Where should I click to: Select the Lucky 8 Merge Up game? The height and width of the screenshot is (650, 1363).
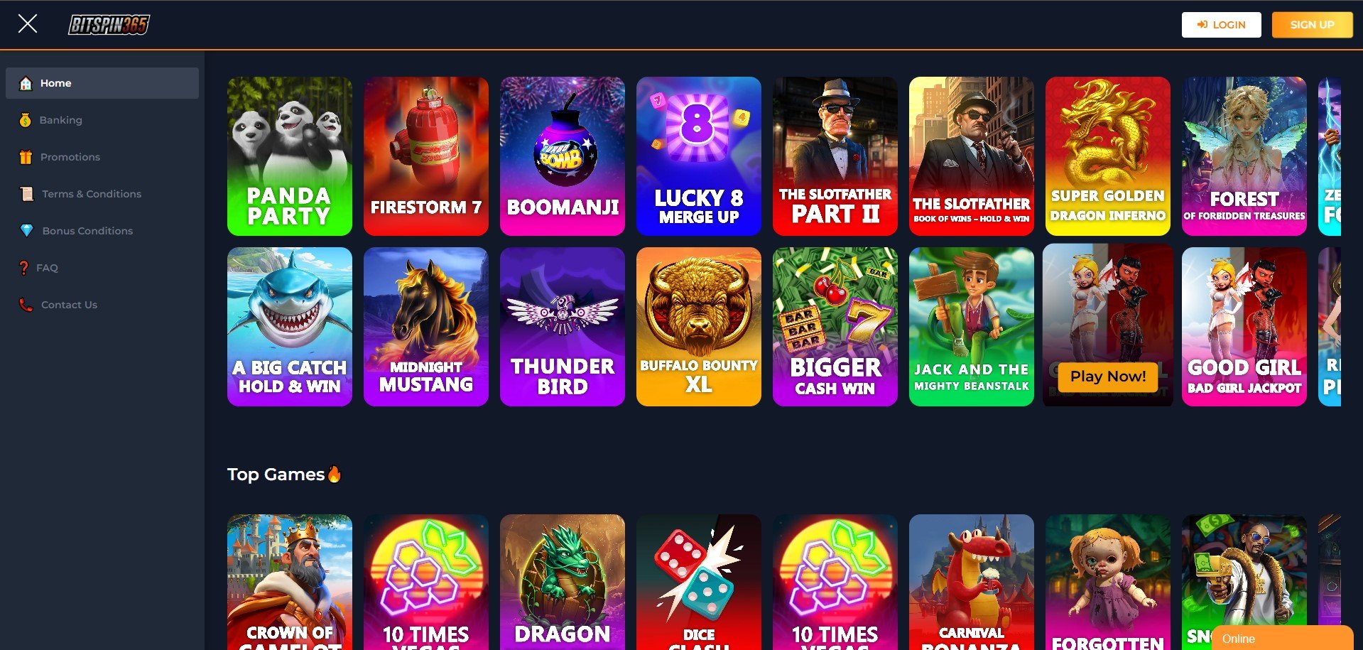click(699, 156)
